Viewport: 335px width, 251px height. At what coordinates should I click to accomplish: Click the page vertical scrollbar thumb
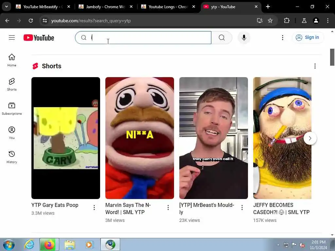click(332, 57)
